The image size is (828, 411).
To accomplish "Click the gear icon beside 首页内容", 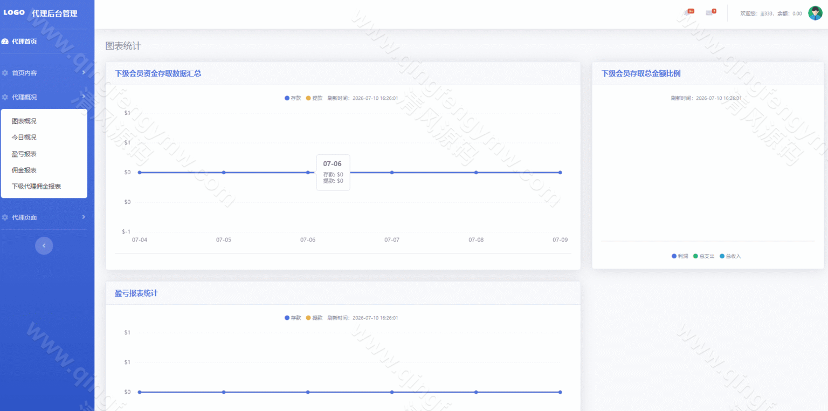I will [5, 73].
